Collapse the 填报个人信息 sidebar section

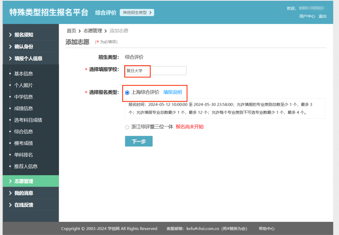click(x=28, y=58)
